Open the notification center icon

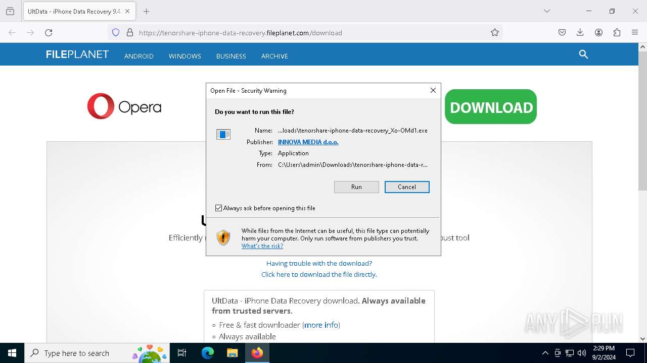630,353
